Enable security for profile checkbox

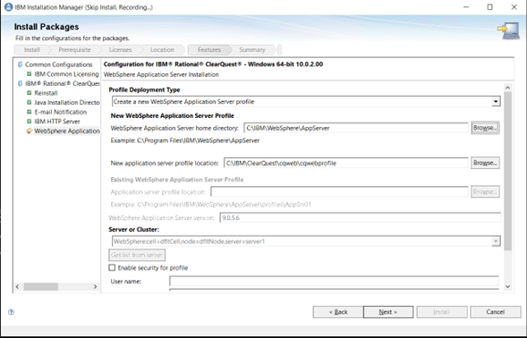pos(112,267)
